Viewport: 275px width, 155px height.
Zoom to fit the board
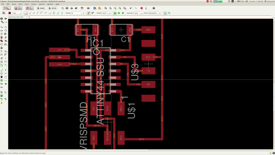[106, 8]
